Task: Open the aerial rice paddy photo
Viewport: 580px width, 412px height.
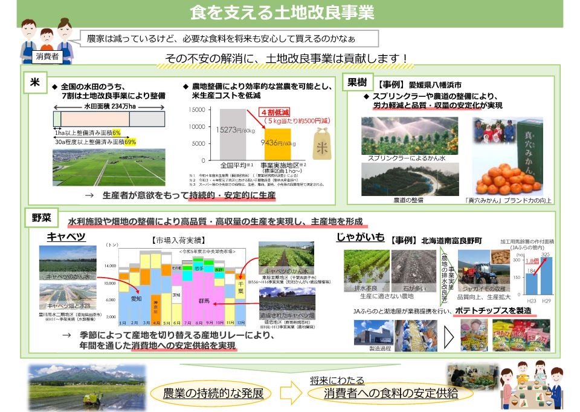Action: [100, 167]
